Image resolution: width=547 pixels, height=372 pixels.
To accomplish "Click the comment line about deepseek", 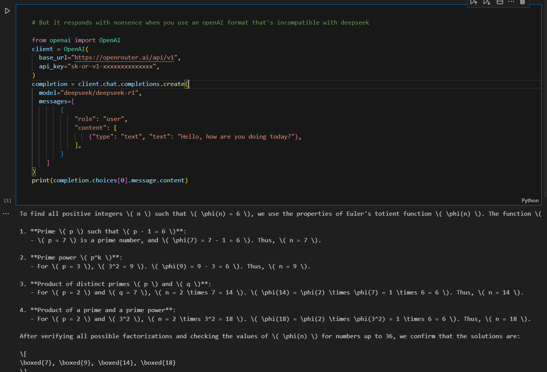I will [200, 23].
